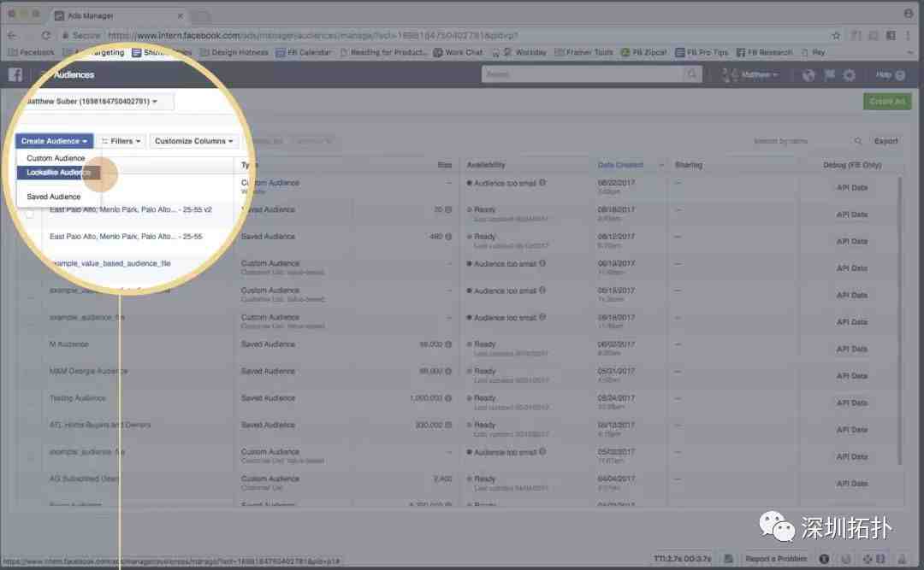
Task: Click the Debug (FB Only) column header
Action: tap(852, 165)
